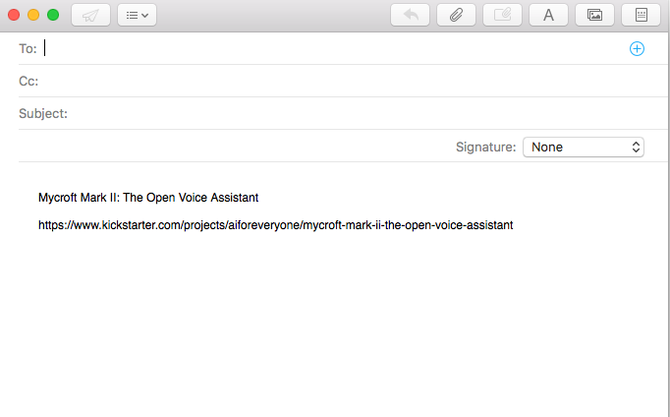670x417 pixels.
Task: Minimize the window with the yellow button
Action: click(33, 15)
